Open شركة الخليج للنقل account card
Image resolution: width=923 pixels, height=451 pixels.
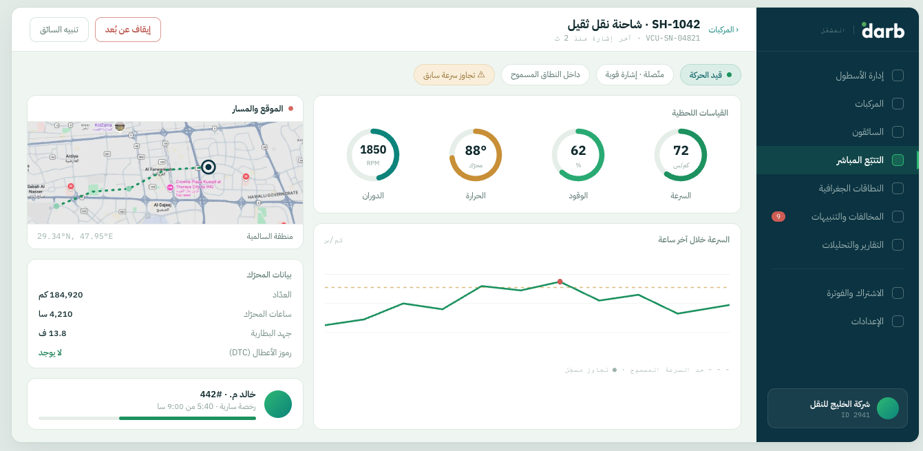[838, 408]
